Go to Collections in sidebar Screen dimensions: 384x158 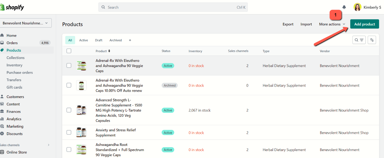pyautogui.click(x=16, y=58)
